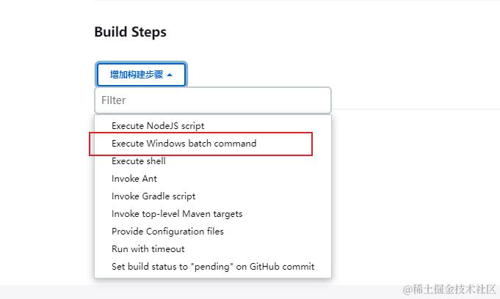Click the caret arrow on 增加构建步骤
Screen dimensions: 500x299
click(170, 75)
